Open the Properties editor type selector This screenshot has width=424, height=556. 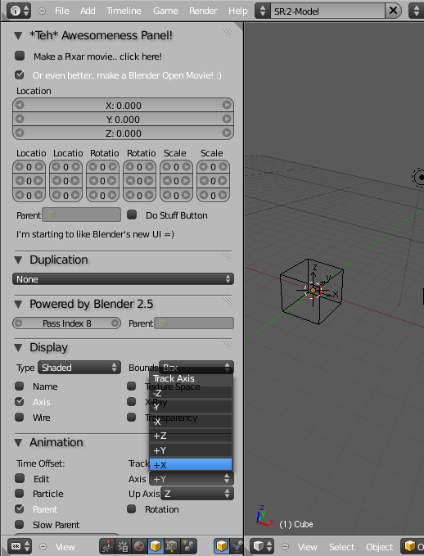pyautogui.click(x=20, y=546)
